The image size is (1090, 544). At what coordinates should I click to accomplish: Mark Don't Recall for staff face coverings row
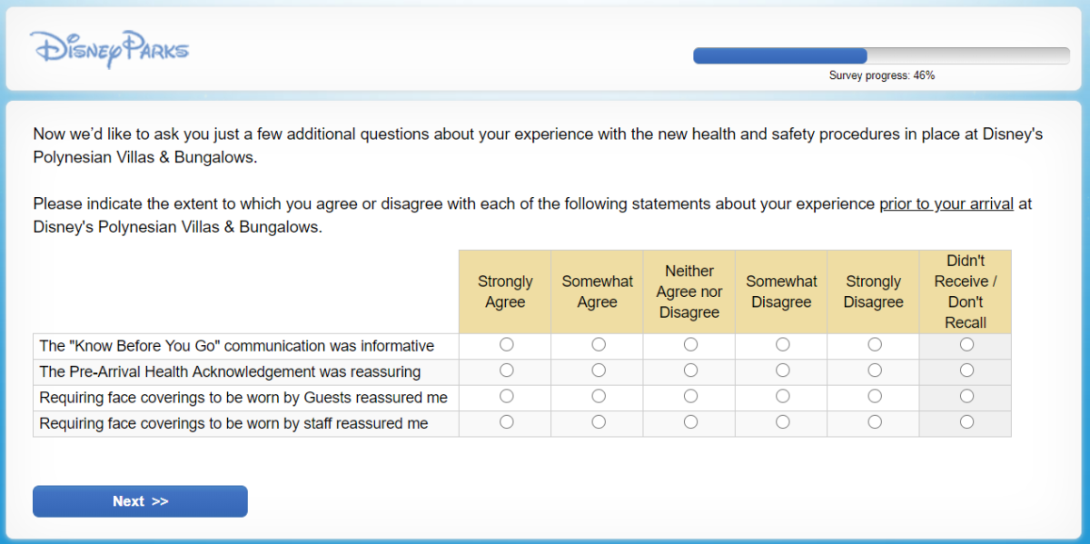pos(966,422)
